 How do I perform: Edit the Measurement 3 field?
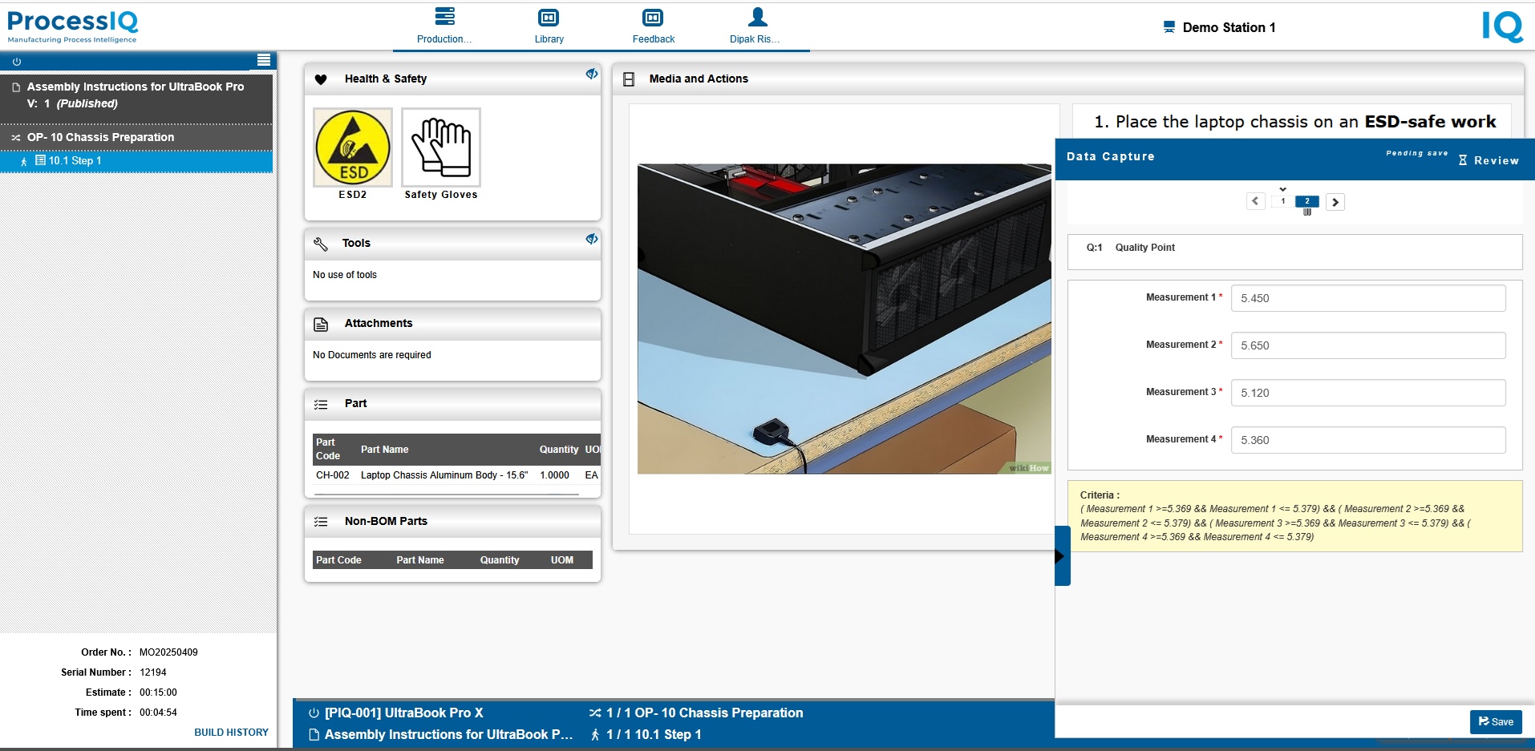point(1368,393)
